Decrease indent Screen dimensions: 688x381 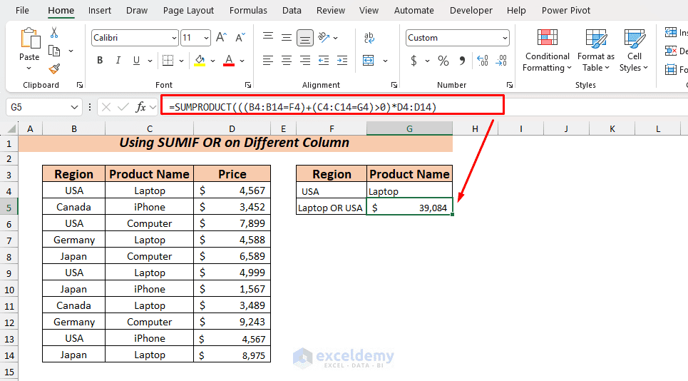pos(324,61)
